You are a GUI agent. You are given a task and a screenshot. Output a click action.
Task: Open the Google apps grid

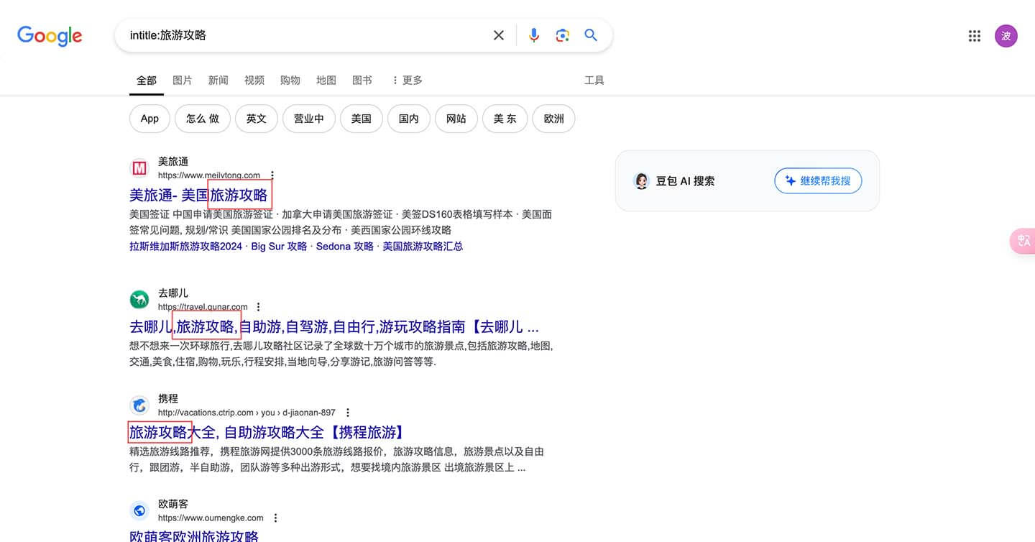click(x=975, y=36)
